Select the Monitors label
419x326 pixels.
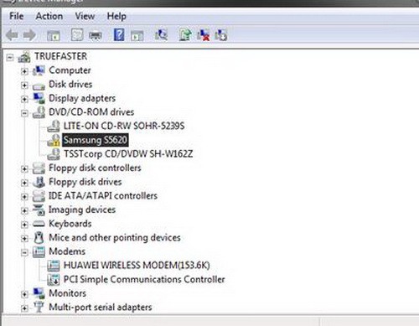(x=67, y=293)
